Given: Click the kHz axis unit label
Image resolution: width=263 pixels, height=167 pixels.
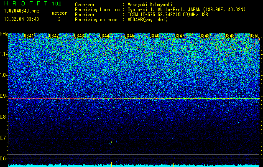Looking at the screenshot, I should (x=4, y=34).
